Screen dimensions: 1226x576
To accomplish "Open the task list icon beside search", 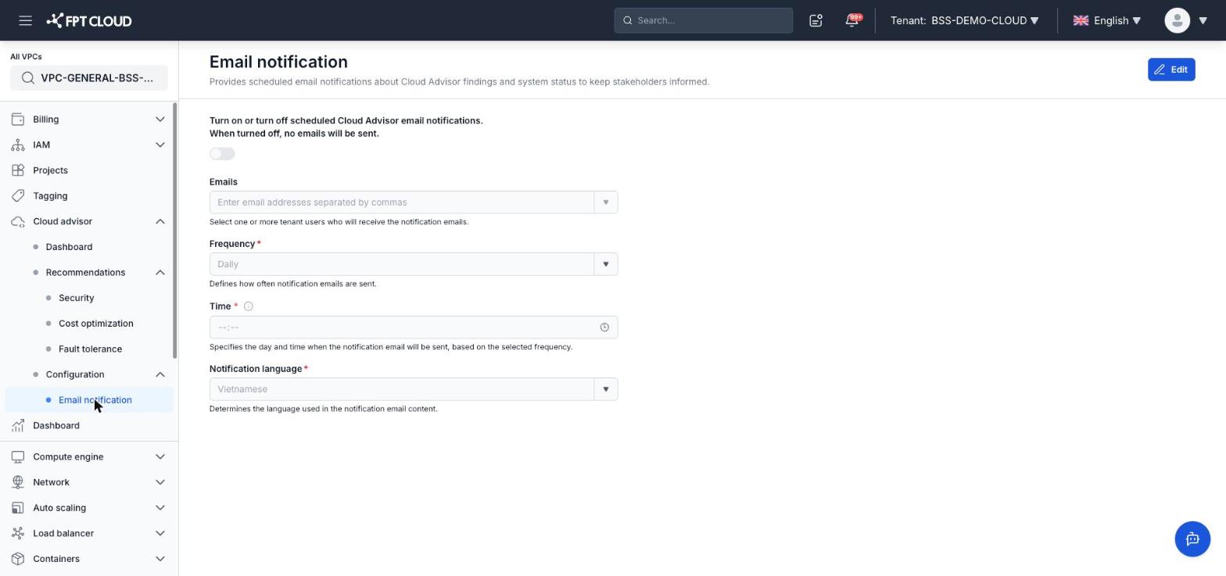I will tap(816, 20).
